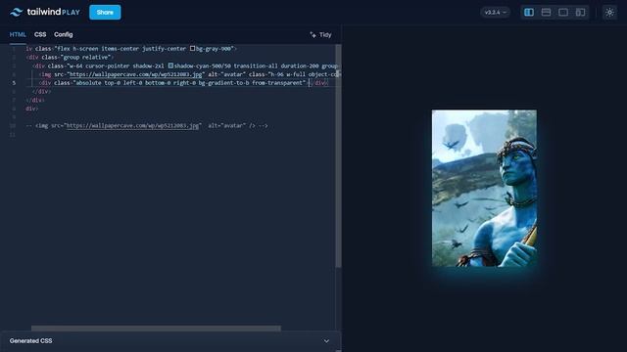
Task: Click line number 5 in the gutter
Action: (x=14, y=83)
